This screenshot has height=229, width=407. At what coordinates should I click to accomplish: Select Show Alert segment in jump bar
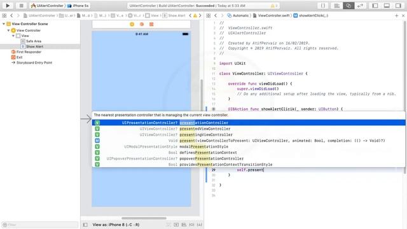[174, 15]
